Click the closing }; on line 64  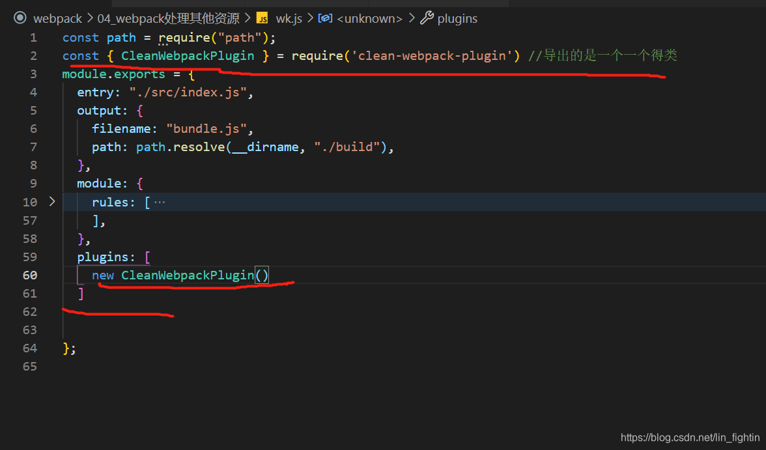[x=69, y=348]
